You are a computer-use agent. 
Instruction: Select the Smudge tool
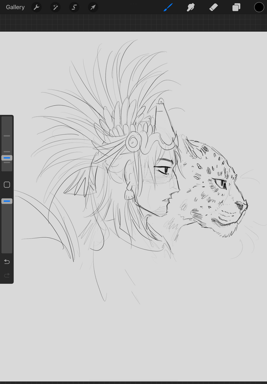(191, 7)
